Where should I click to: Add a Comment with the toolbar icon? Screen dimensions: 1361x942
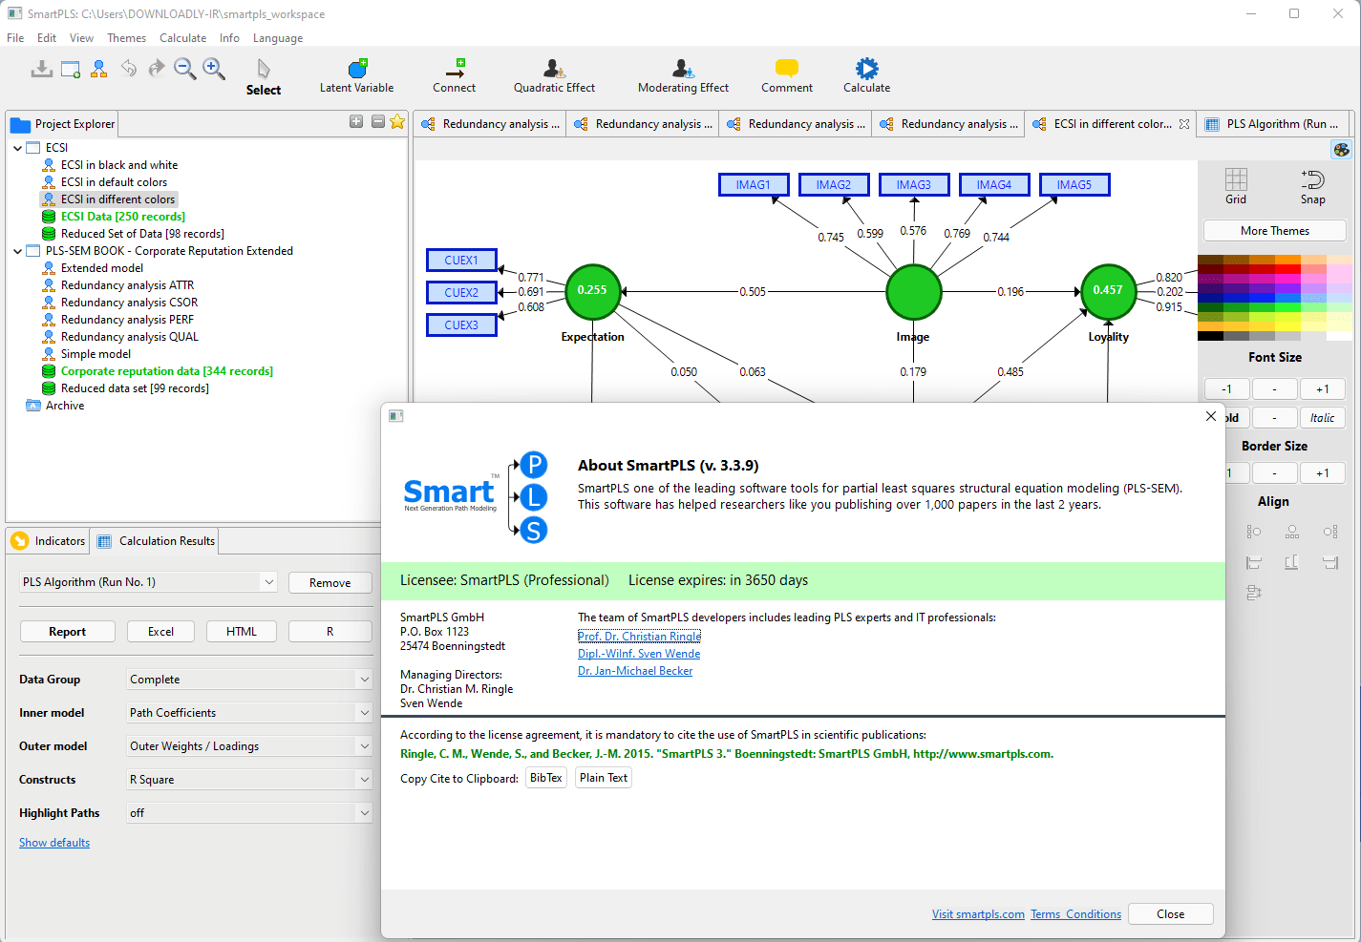[787, 76]
